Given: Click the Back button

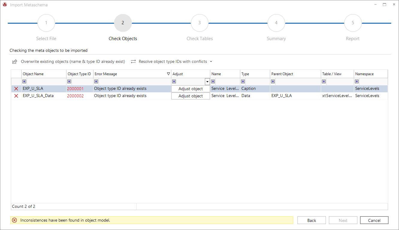Looking at the screenshot, I should pyautogui.click(x=312, y=220).
